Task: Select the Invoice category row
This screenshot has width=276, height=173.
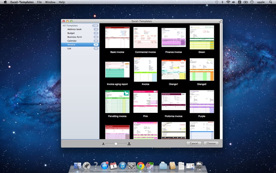Action: click(x=80, y=45)
